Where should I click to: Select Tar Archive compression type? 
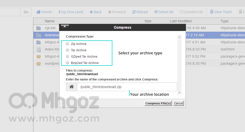pos(67,50)
